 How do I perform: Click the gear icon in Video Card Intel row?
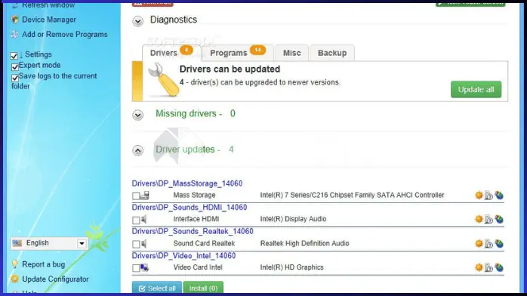pos(479,267)
